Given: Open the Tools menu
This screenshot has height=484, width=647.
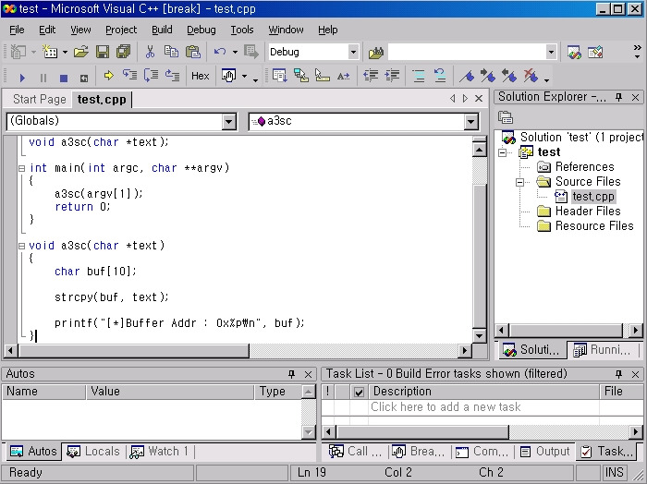Looking at the screenshot, I should pyautogui.click(x=242, y=30).
